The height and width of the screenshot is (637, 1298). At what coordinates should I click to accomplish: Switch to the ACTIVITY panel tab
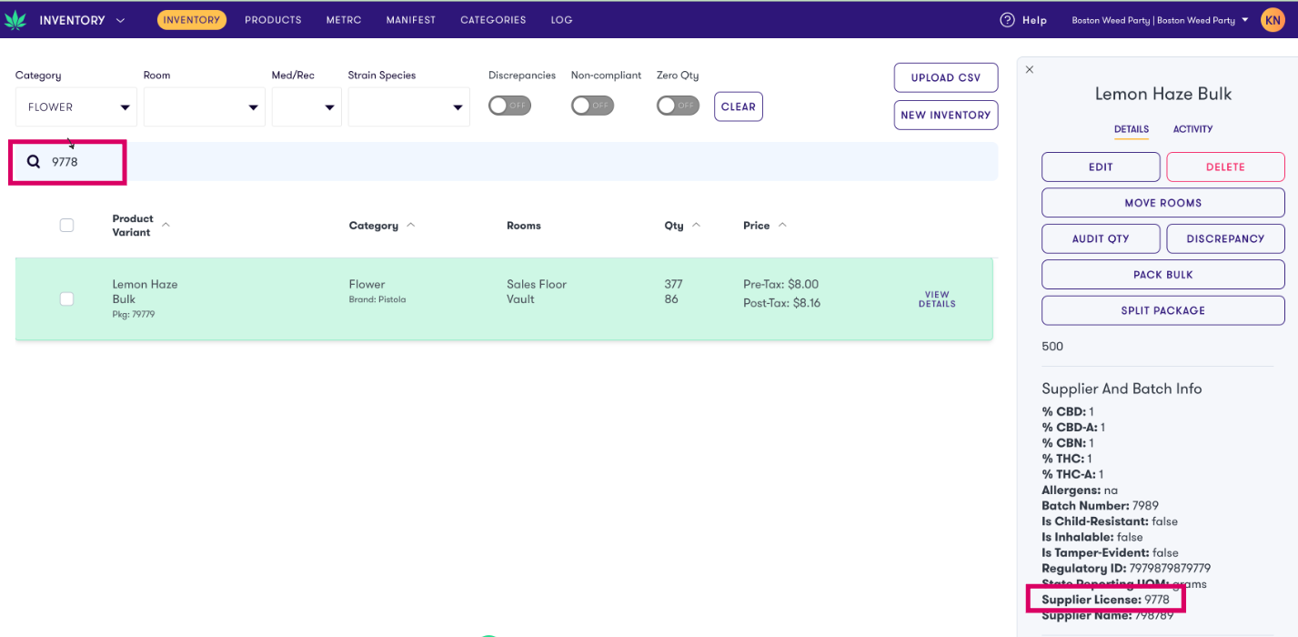pos(1192,129)
